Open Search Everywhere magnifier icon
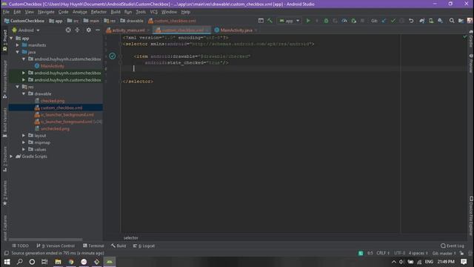The width and height of the screenshot is (474, 267). 452,21
